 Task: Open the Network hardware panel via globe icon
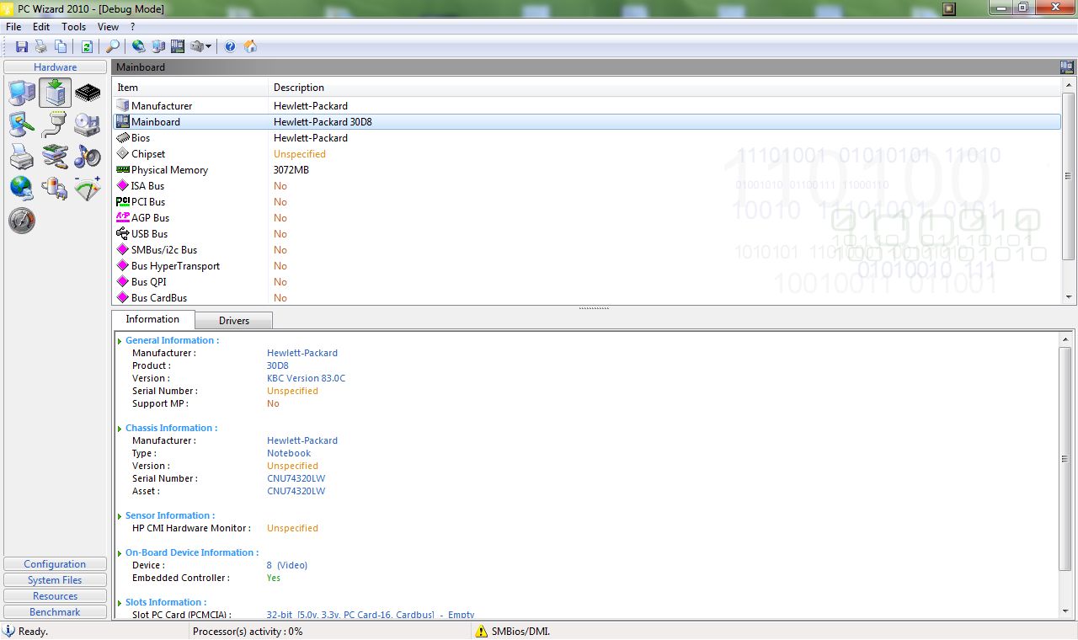(x=21, y=189)
